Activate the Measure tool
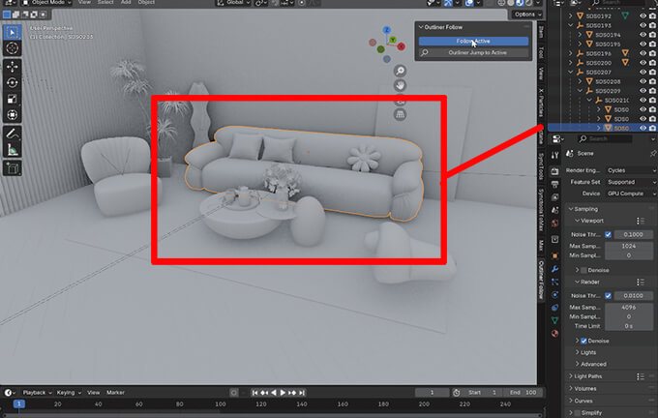 pyautogui.click(x=13, y=149)
